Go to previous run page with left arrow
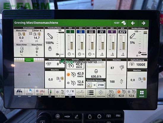The width and height of the screenshot is (163, 123). tap(133, 23)
